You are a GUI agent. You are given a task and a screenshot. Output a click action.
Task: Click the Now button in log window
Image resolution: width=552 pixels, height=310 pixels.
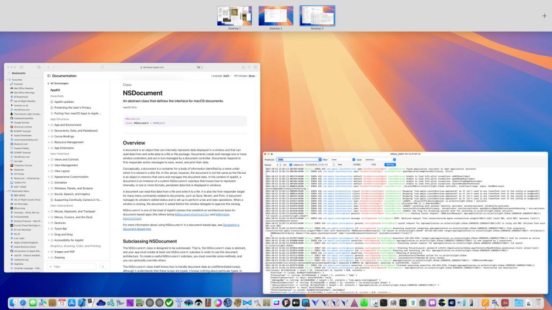pyautogui.click(x=340, y=164)
